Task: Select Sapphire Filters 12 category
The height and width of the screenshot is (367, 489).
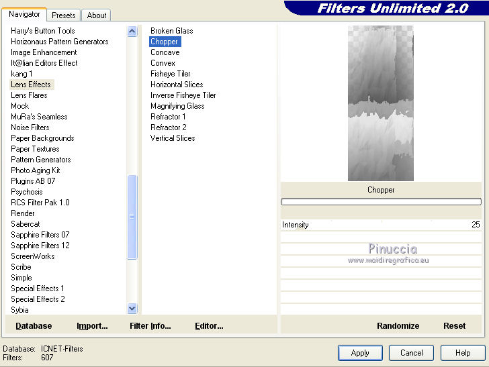Action: pos(40,246)
